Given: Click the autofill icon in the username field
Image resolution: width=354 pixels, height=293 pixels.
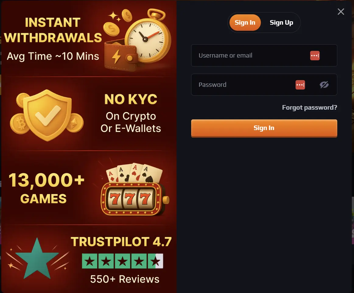Looking at the screenshot, I should 315,55.
